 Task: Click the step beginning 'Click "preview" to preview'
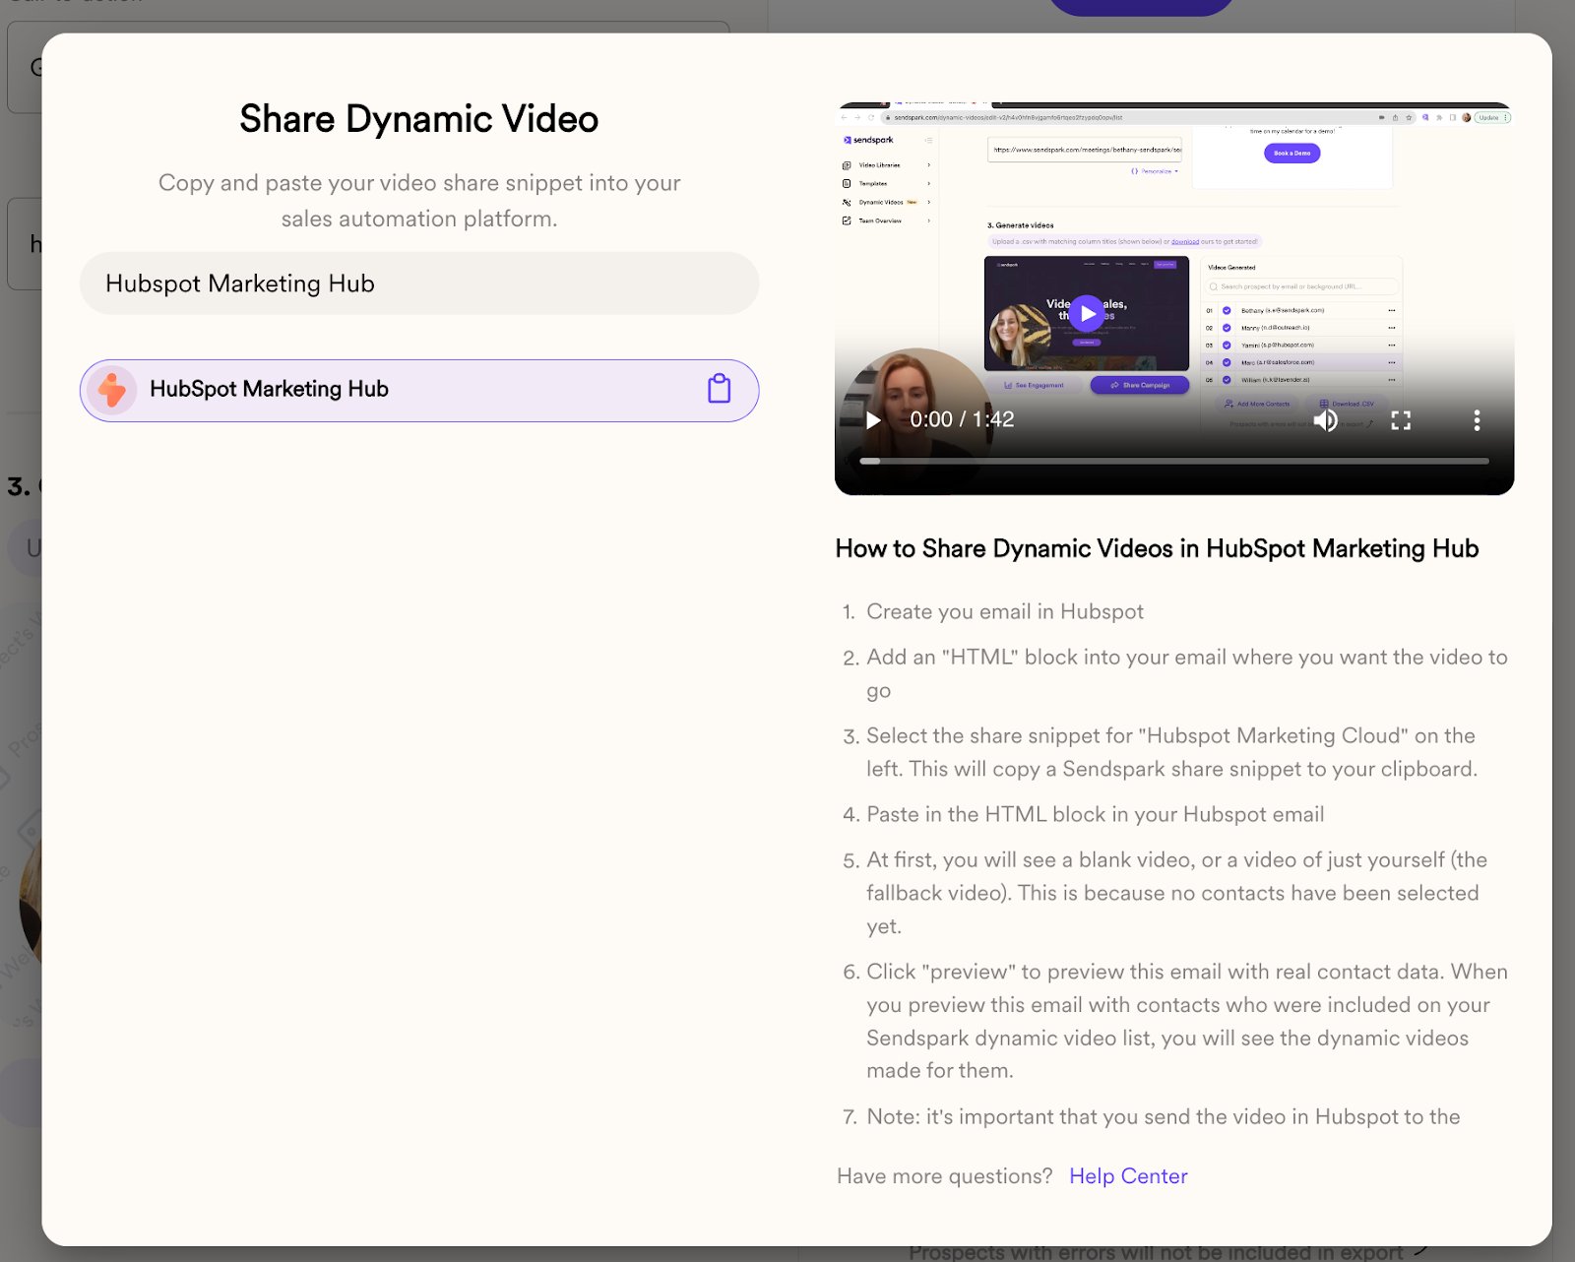click(x=1187, y=1021)
